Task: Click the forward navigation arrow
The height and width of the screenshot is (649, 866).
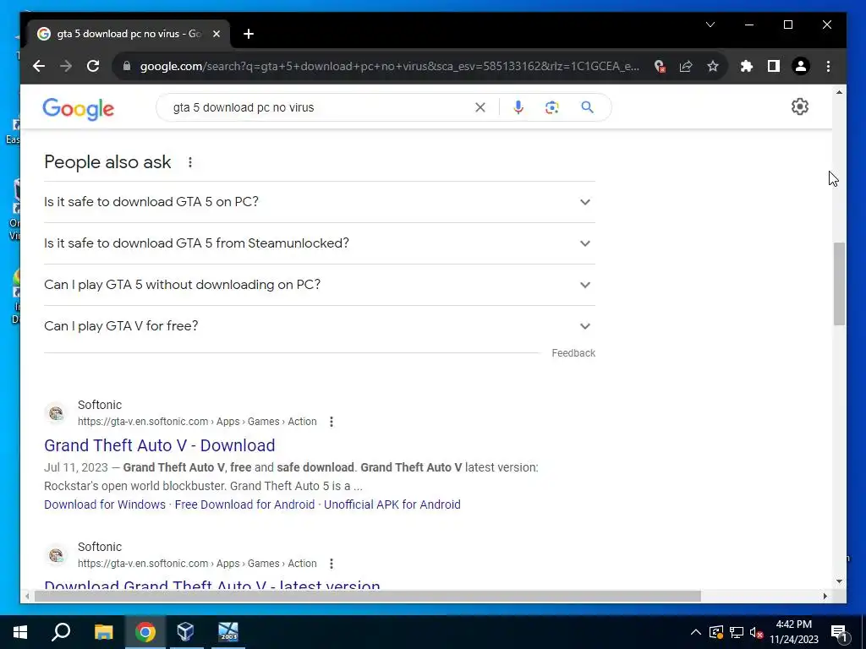Action: (66, 66)
